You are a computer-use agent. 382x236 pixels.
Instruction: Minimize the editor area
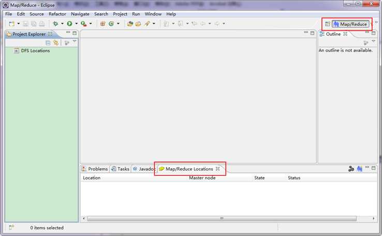[306, 33]
